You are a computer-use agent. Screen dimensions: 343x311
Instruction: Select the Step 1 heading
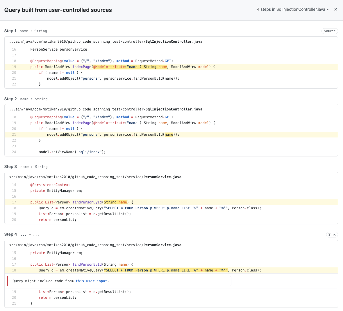[10, 31]
